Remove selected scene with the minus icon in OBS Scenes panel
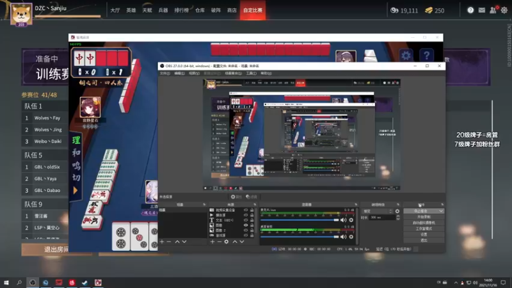The height and width of the screenshot is (288, 512). 169,242
